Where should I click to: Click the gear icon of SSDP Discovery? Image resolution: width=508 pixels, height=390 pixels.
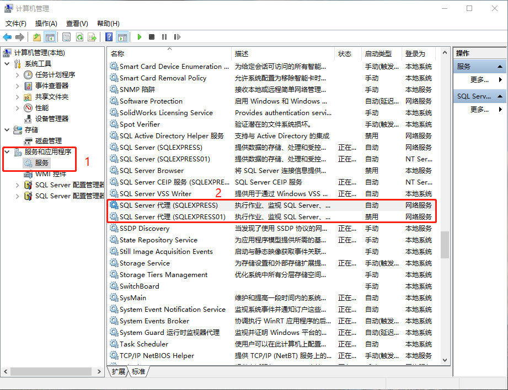point(114,228)
